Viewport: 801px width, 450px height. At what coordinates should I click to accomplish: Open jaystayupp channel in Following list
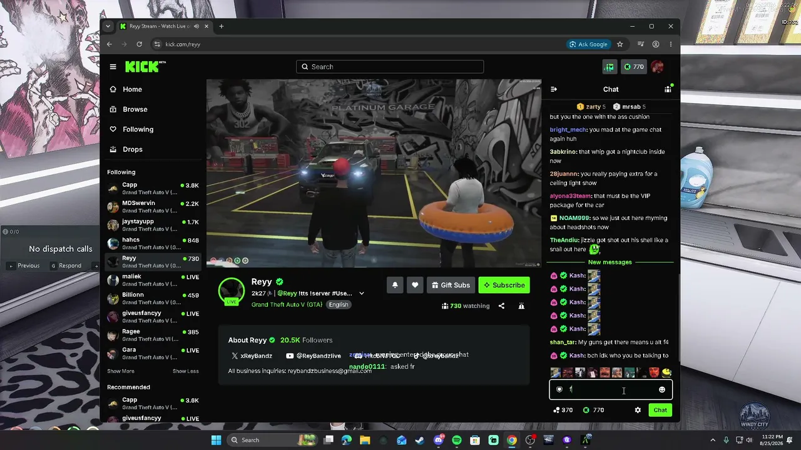[x=153, y=225]
